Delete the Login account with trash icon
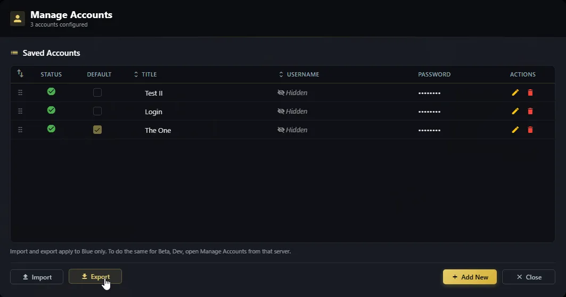566x297 pixels. [530, 111]
